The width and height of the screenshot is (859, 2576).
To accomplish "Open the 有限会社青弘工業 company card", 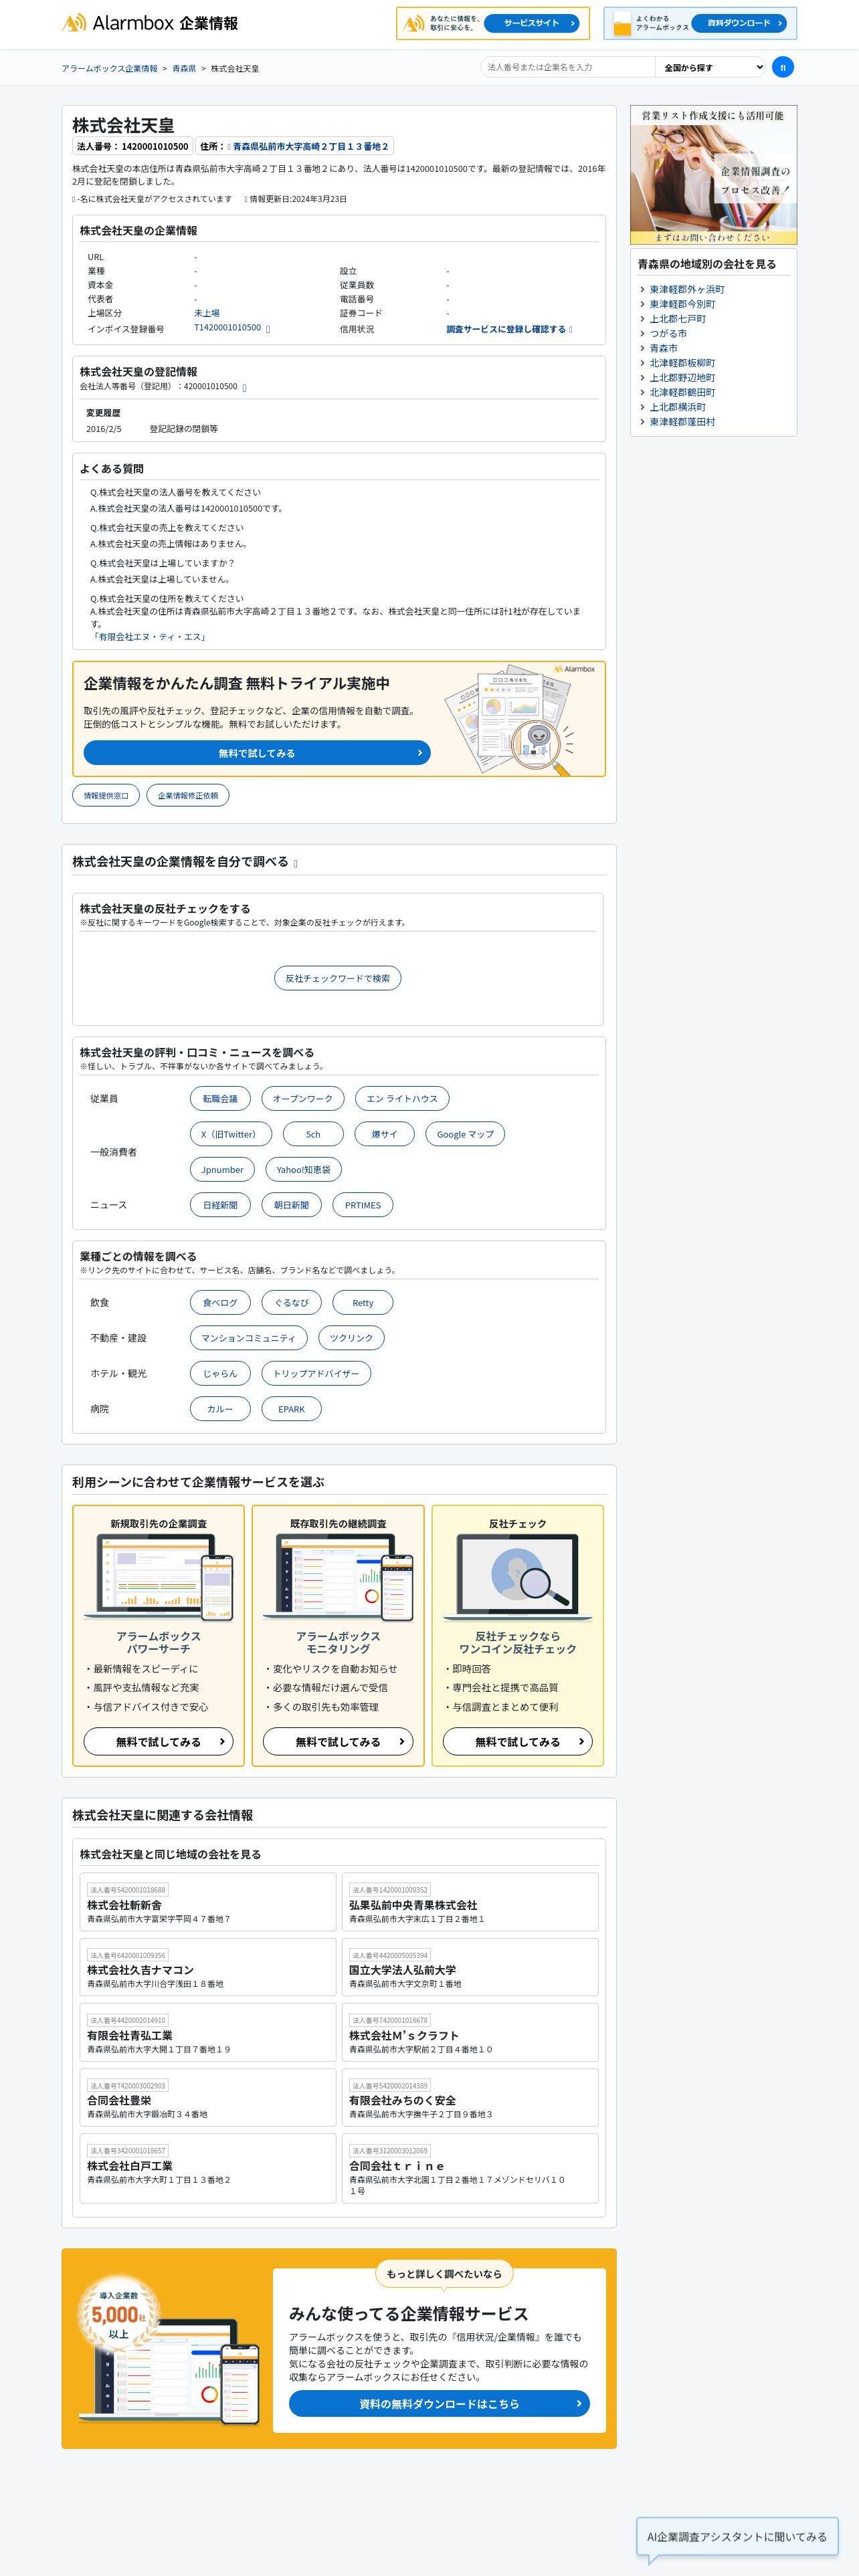I will point(208,2032).
